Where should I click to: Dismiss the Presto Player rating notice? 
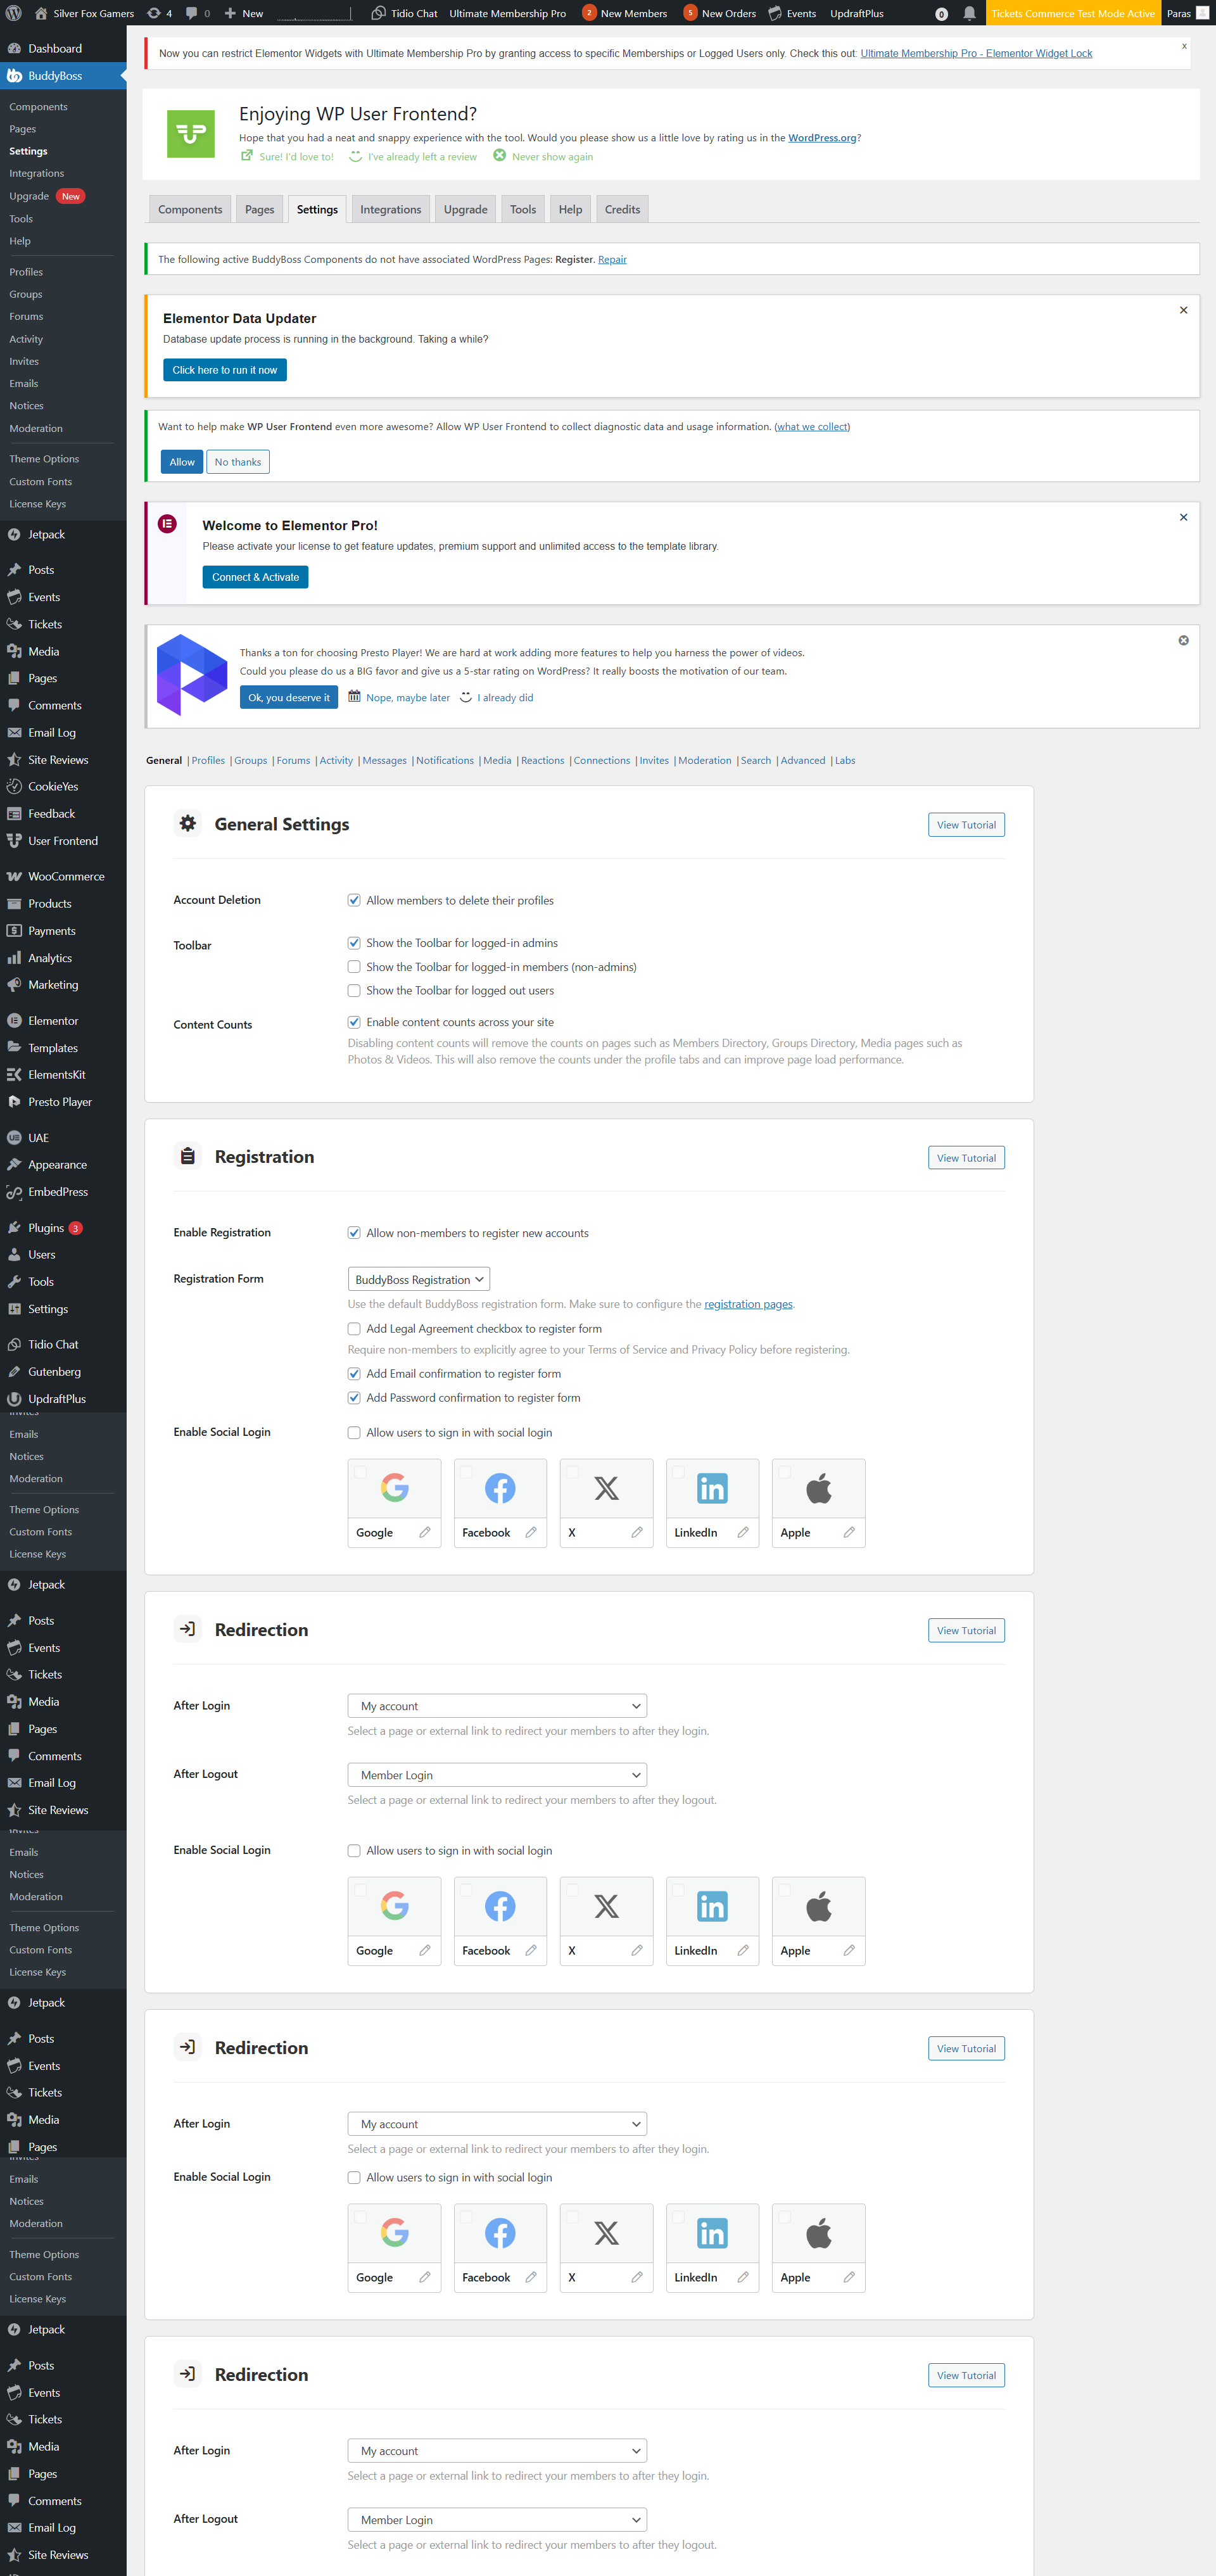(1183, 640)
